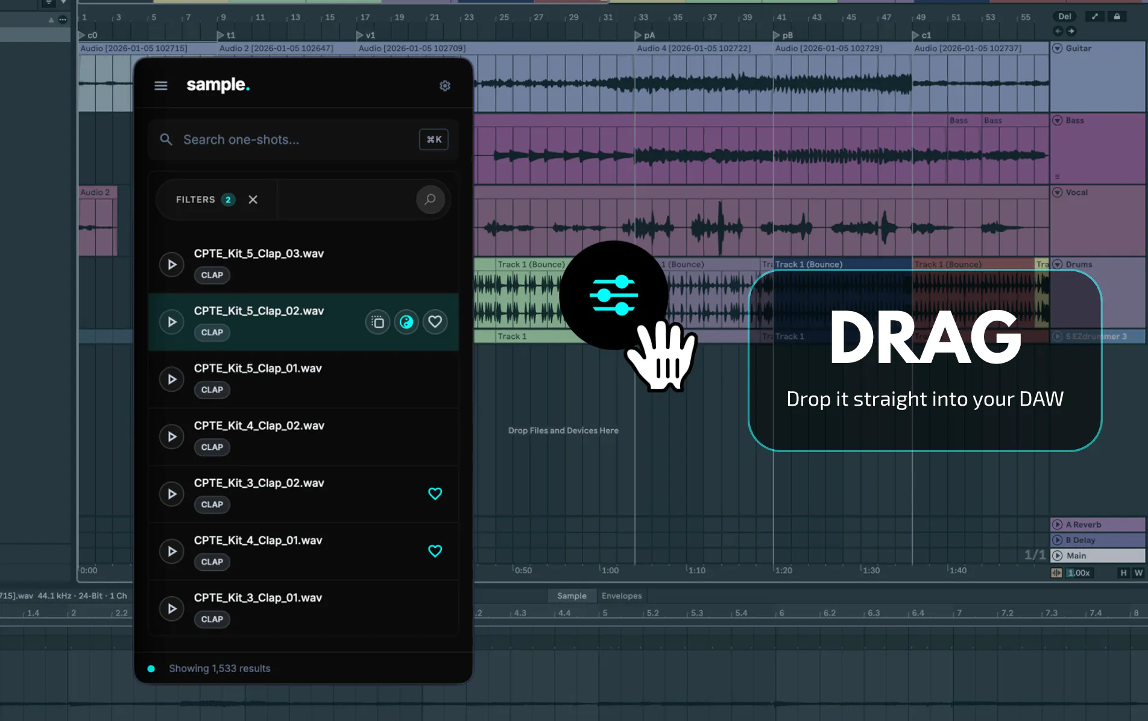Screen dimensions: 1148x721
Task: Select the Vocal track header name
Action: point(1077,192)
